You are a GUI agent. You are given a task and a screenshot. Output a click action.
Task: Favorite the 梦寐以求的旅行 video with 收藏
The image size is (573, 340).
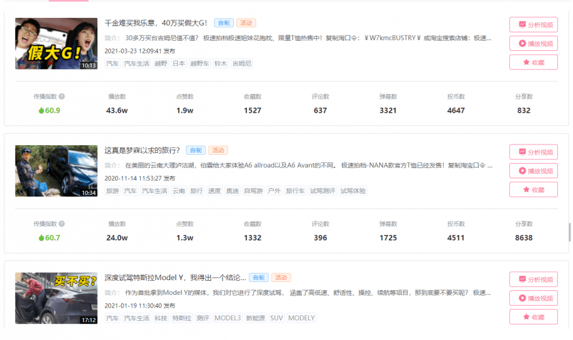[x=533, y=190]
